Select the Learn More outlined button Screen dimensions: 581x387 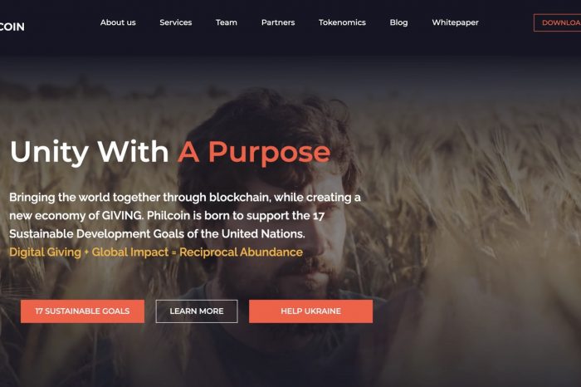197,311
